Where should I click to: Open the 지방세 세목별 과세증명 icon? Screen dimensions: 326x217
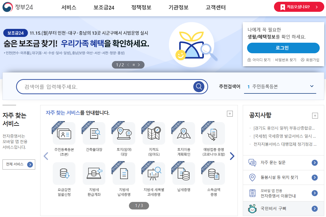[154, 174]
